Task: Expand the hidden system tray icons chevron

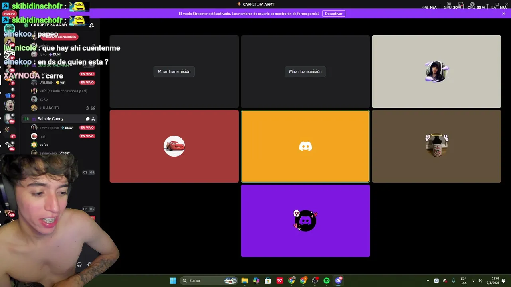Action: pos(428,281)
